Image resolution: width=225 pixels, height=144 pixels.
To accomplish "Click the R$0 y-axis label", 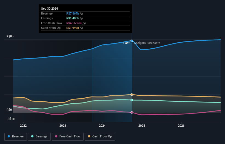I will tap(9, 110).
